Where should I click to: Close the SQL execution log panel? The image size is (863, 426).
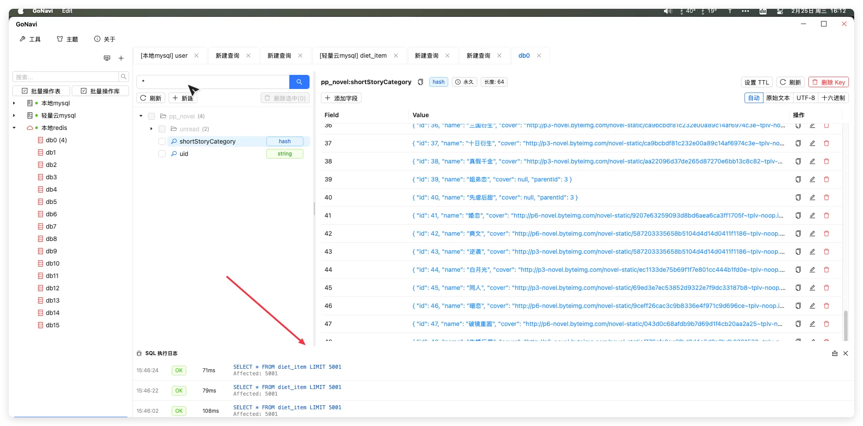coord(845,353)
